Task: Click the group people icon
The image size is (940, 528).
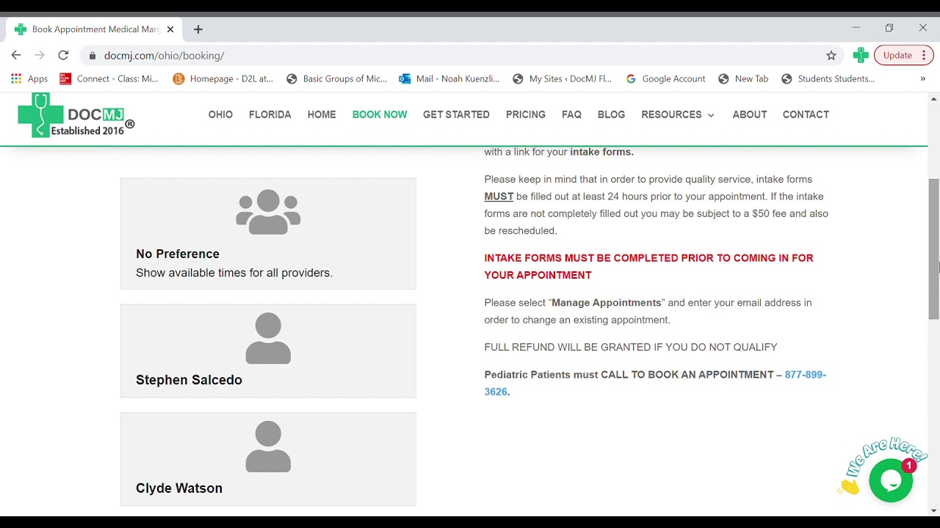Action: click(268, 212)
